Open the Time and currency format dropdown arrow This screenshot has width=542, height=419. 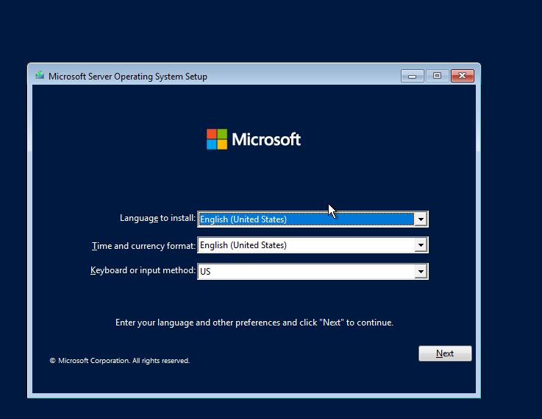421,245
